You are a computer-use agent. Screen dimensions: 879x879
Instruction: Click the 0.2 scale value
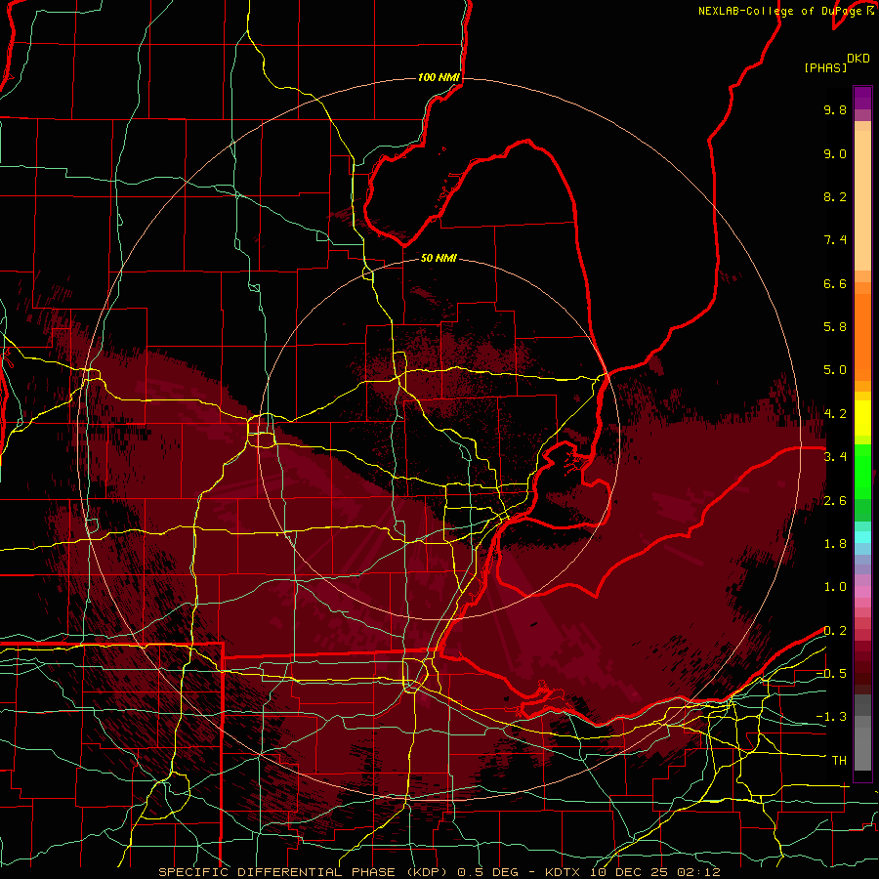pos(835,631)
